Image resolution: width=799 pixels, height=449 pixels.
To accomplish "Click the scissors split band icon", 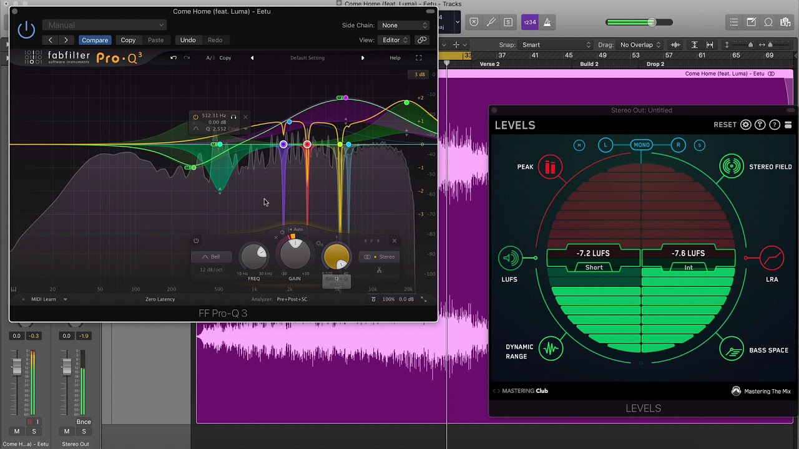I will click(379, 270).
